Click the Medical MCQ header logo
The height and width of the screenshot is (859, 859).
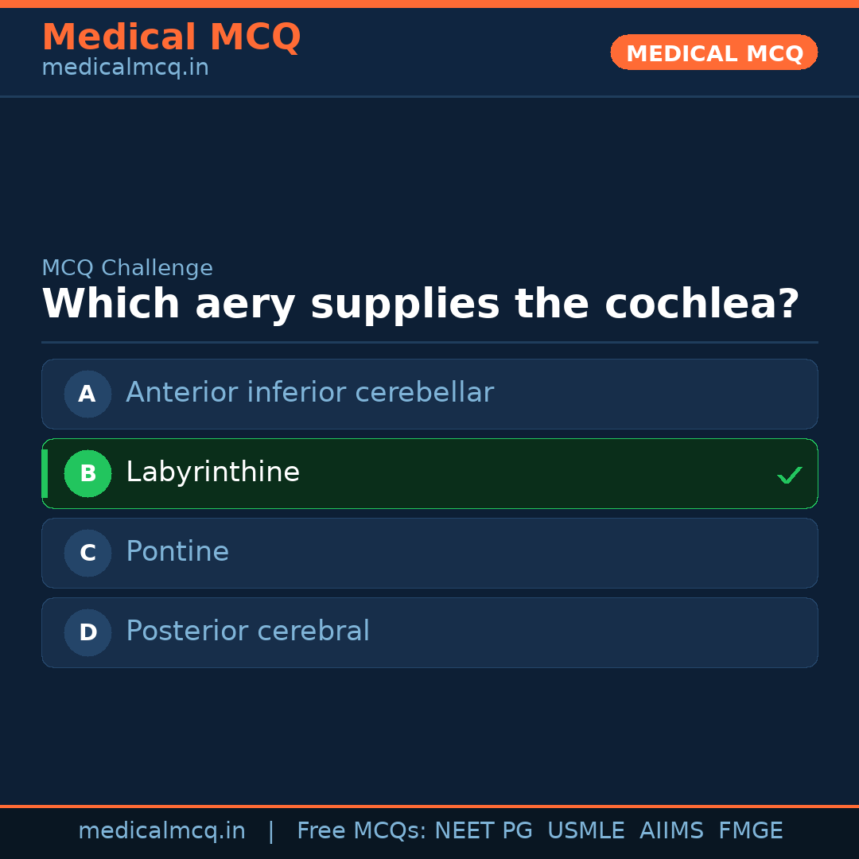coord(171,37)
